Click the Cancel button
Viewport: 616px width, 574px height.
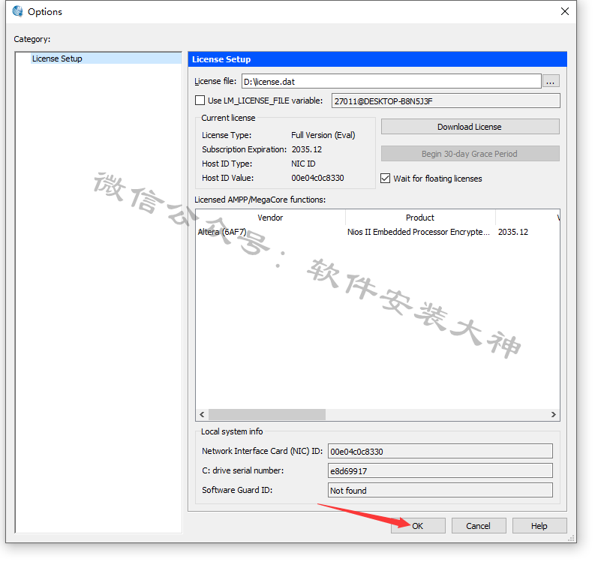click(479, 526)
